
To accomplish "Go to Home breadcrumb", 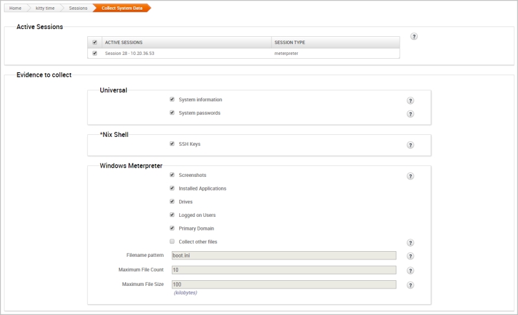I will point(15,8).
